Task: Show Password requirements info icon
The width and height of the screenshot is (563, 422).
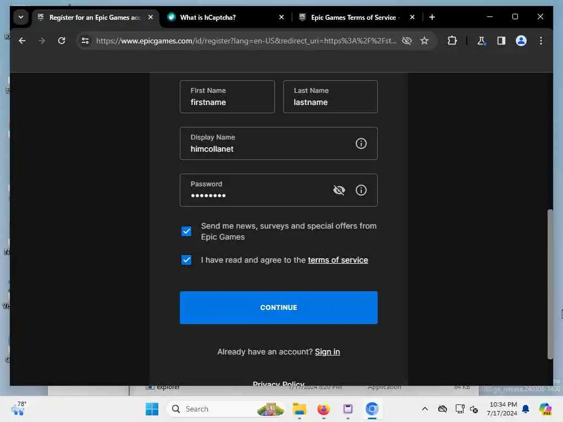Action: coord(361,190)
